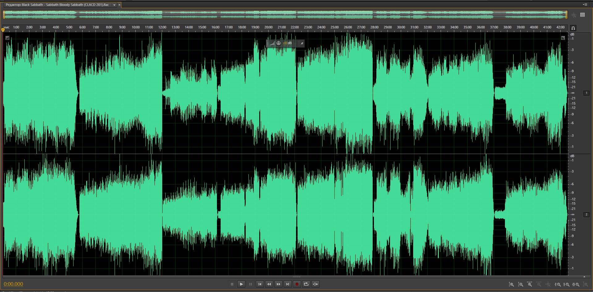
Task: Move playhead to previous marker
Action: 260,284
